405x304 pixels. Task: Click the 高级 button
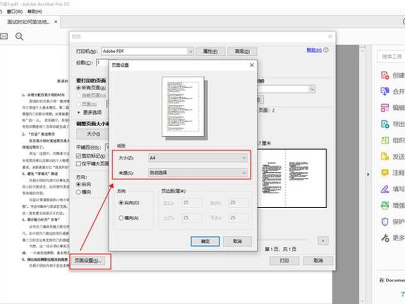pyautogui.click(x=242, y=52)
